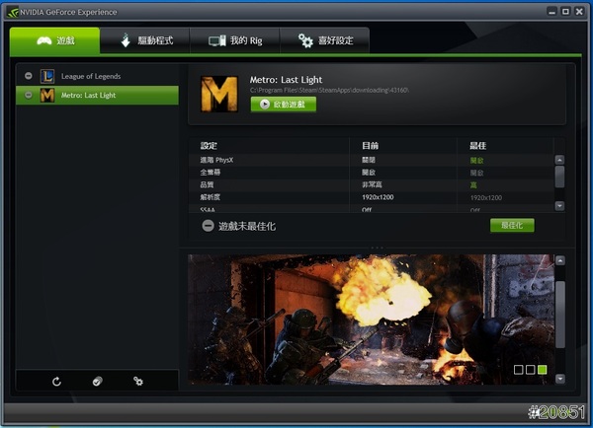Click settings table scroll down arrow
The width and height of the screenshot is (593, 428).
pos(559,206)
